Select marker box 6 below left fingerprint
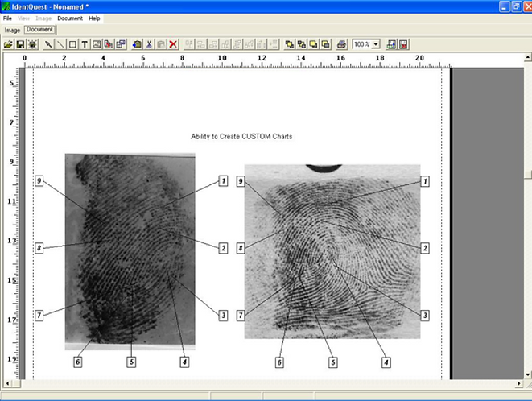This screenshot has width=532, height=401. pyautogui.click(x=78, y=362)
